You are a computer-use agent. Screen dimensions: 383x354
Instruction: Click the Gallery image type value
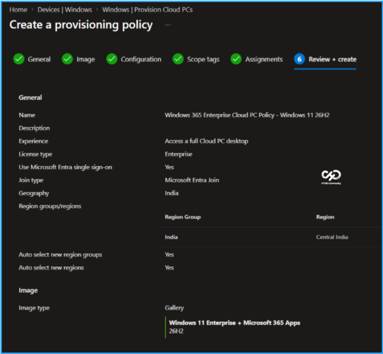(174, 308)
